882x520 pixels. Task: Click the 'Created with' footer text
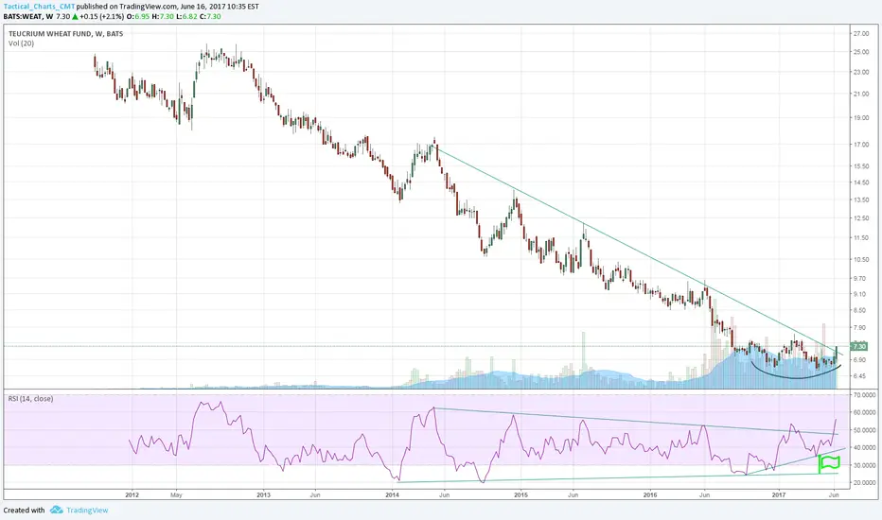(25, 511)
